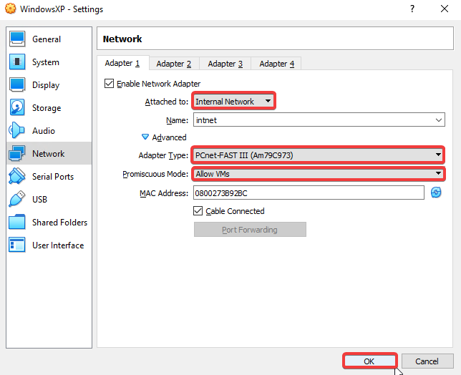Click the Port Forwarding button
The width and height of the screenshot is (461, 375).
coord(250,230)
